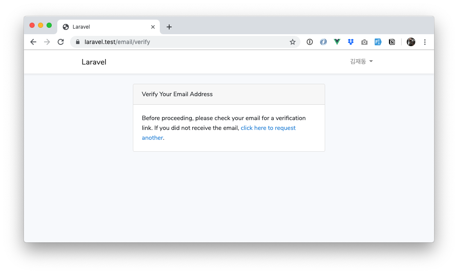Open the blue FT extension icon

[378, 42]
